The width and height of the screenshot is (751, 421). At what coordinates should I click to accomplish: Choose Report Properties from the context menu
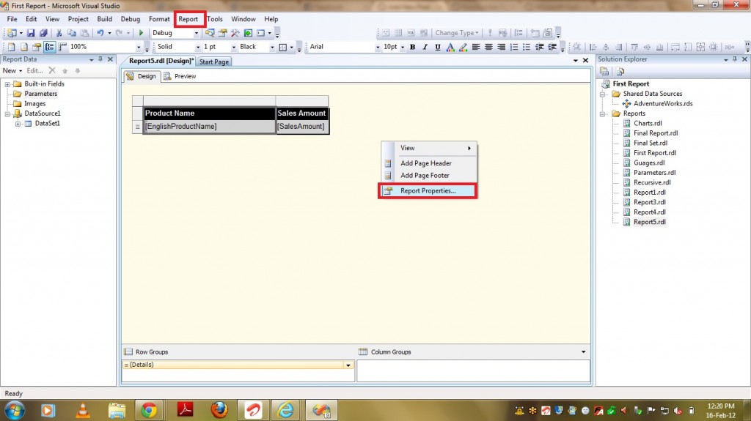point(428,190)
